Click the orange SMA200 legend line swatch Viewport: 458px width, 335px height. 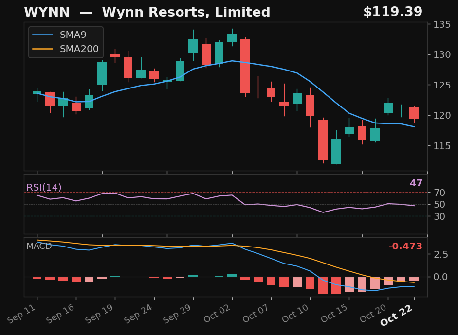pos(42,49)
